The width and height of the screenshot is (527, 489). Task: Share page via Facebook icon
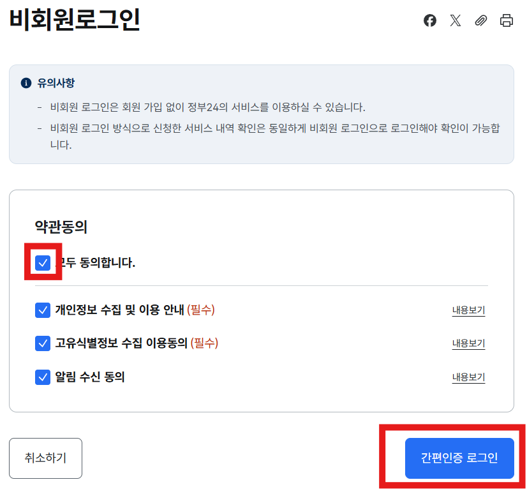click(430, 20)
